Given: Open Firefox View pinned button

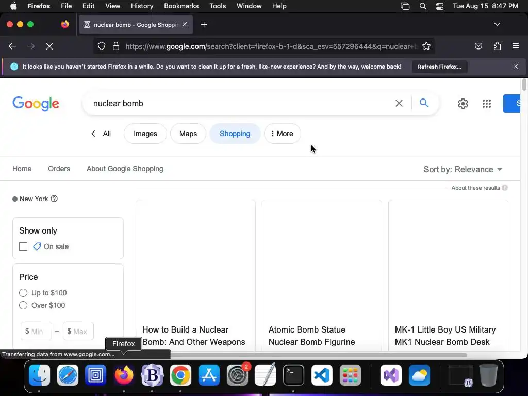Looking at the screenshot, I should [65, 24].
